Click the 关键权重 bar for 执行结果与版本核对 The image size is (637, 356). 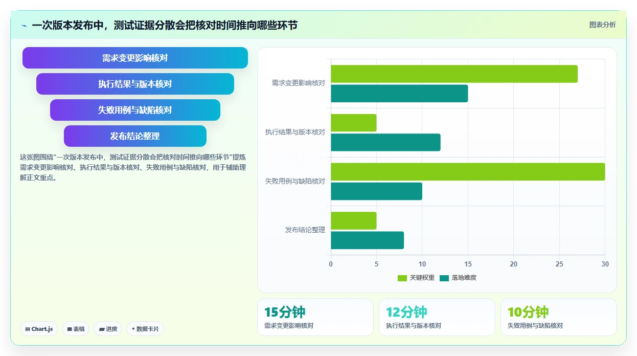coord(354,123)
